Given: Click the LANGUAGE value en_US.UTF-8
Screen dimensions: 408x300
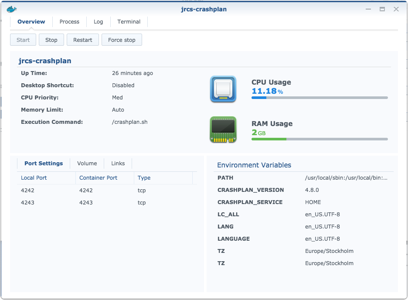Looking at the screenshot, I should pyautogui.click(x=323, y=239).
